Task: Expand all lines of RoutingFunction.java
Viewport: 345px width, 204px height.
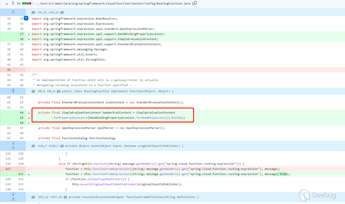Action: pos(13,3)
